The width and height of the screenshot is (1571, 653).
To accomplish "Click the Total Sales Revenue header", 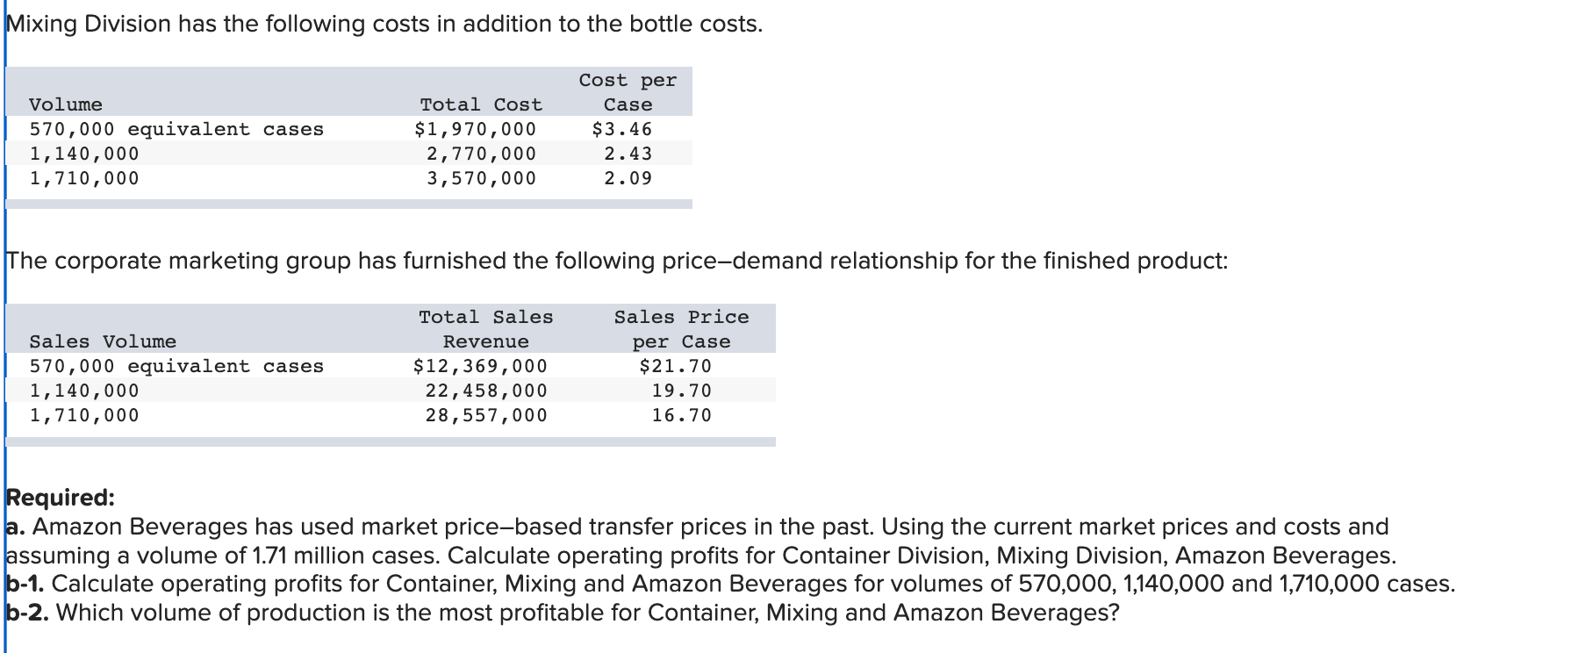I will [x=485, y=329].
